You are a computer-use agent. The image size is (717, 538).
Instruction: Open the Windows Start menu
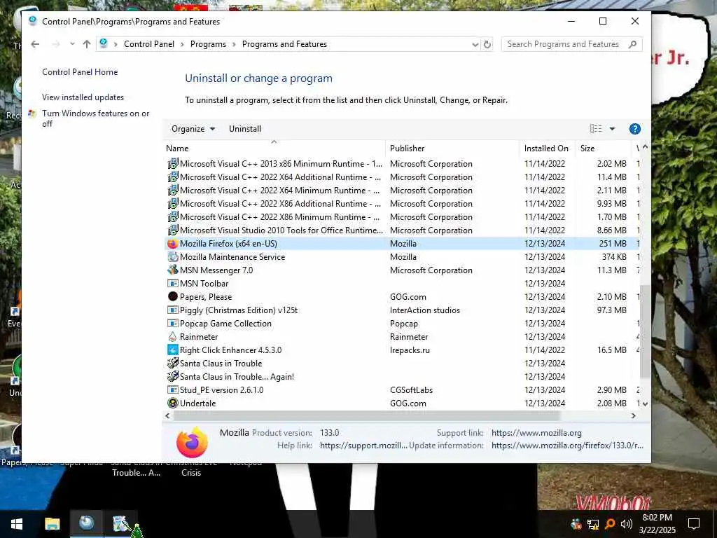click(x=17, y=524)
